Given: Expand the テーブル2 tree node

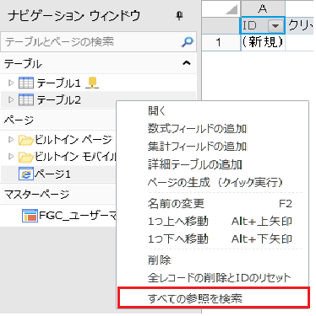Looking at the screenshot, I should 11,99.
